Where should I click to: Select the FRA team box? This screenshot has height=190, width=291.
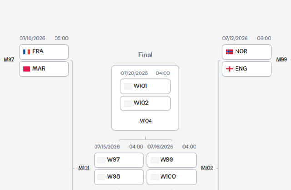[44, 52]
